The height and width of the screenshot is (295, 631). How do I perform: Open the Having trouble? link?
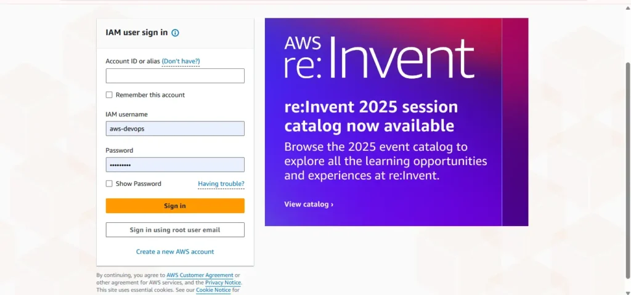coord(221,184)
